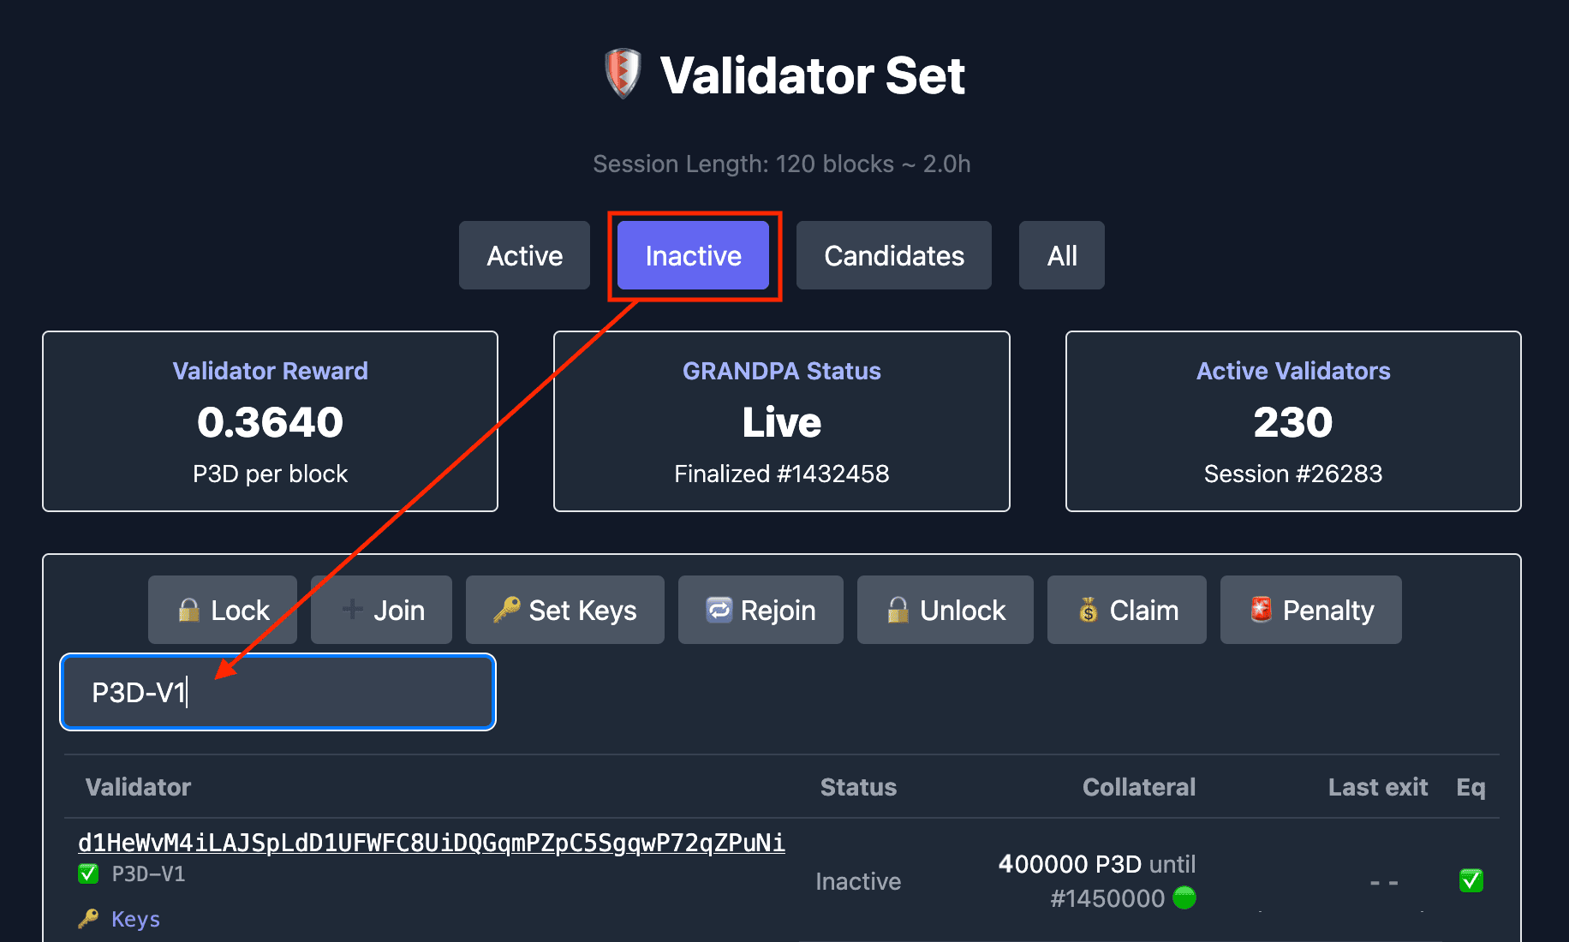Click the money bag icon on Claim

click(x=1088, y=610)
